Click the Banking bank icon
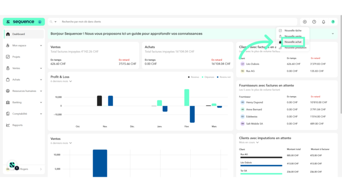 pyautogui.click(x=8, y=102)
